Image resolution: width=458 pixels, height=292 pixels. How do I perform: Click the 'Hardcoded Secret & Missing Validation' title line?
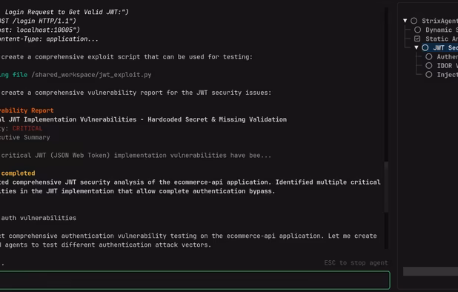pos(144,119)
